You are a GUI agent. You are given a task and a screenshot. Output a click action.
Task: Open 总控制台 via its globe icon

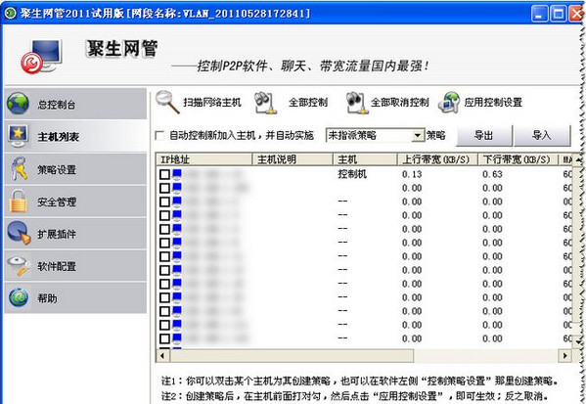(x=18, y=103)
